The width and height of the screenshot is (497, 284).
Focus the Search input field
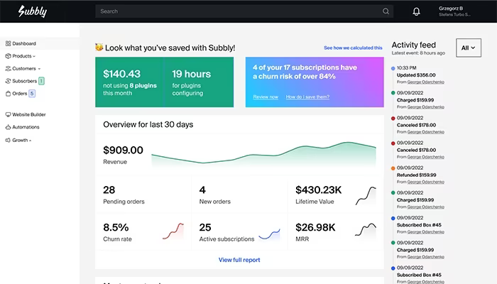[x=244, y=11]
